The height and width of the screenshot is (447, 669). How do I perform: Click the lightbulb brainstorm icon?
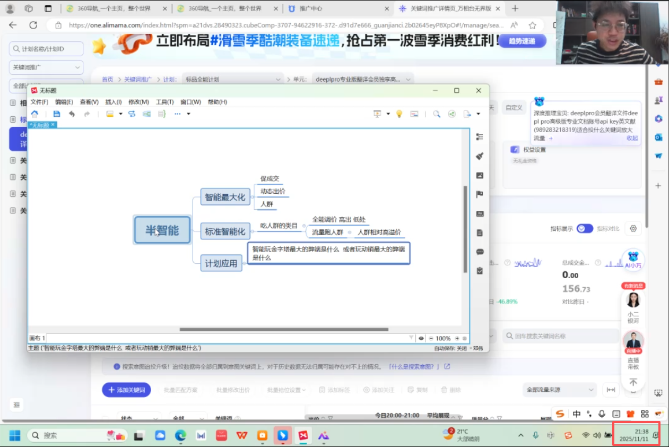(x=399, y=114)
